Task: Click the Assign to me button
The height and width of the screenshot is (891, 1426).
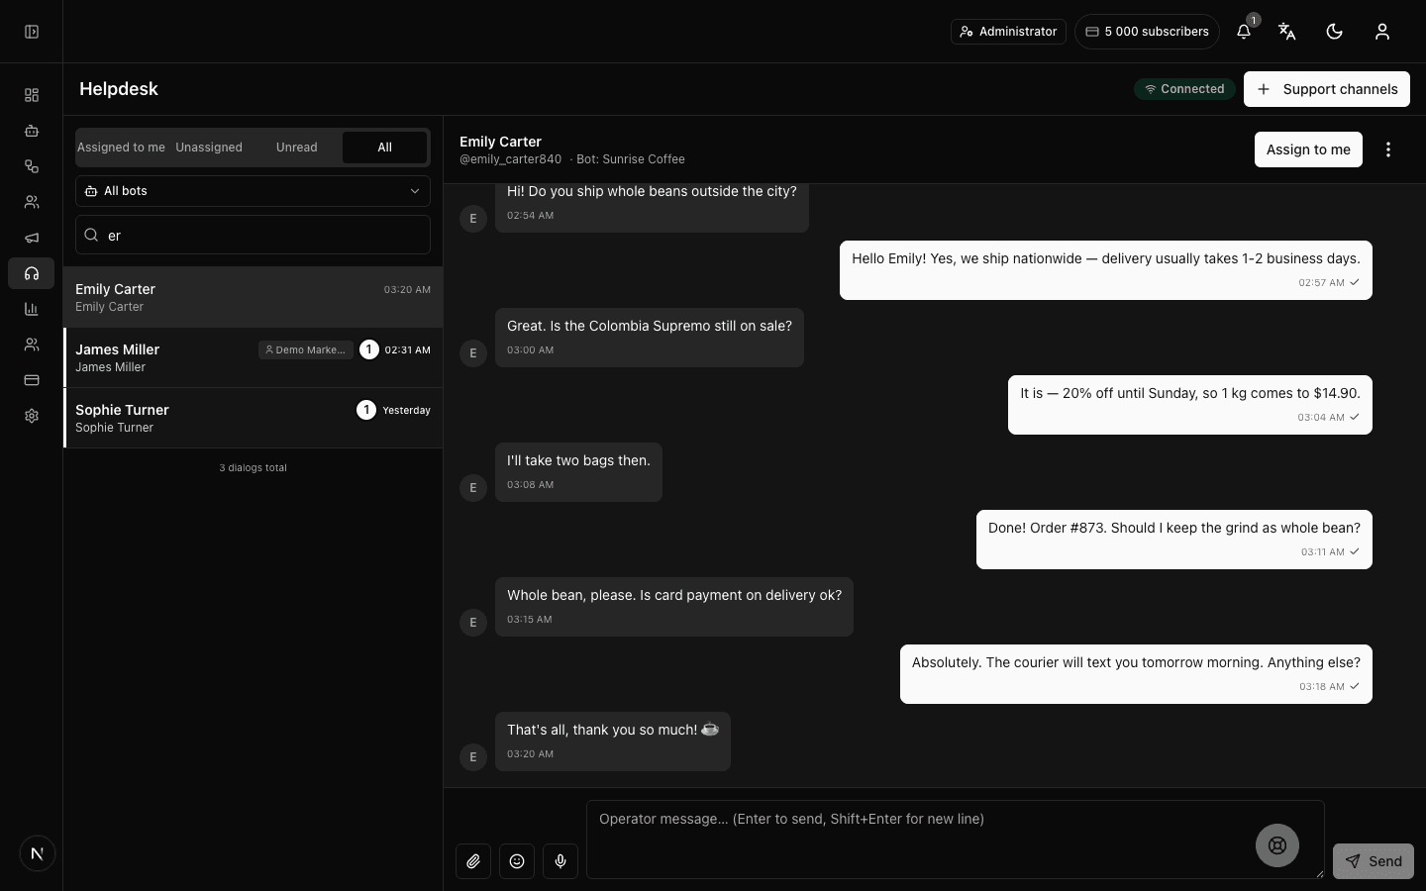Action: tap(1308, 149)
